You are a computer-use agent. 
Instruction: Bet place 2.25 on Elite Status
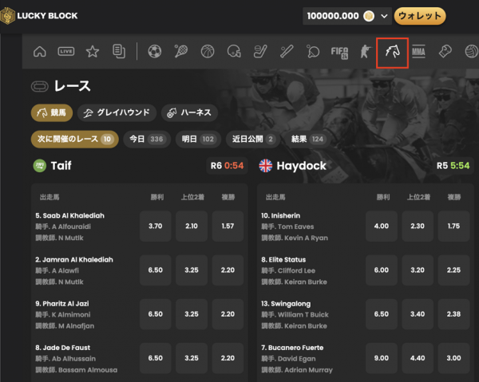(x=453, y=270)
